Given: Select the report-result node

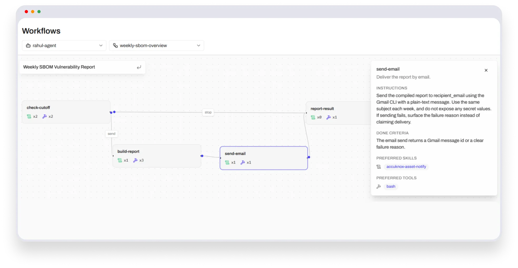Looking at the screenshot, I should [339, 113].
